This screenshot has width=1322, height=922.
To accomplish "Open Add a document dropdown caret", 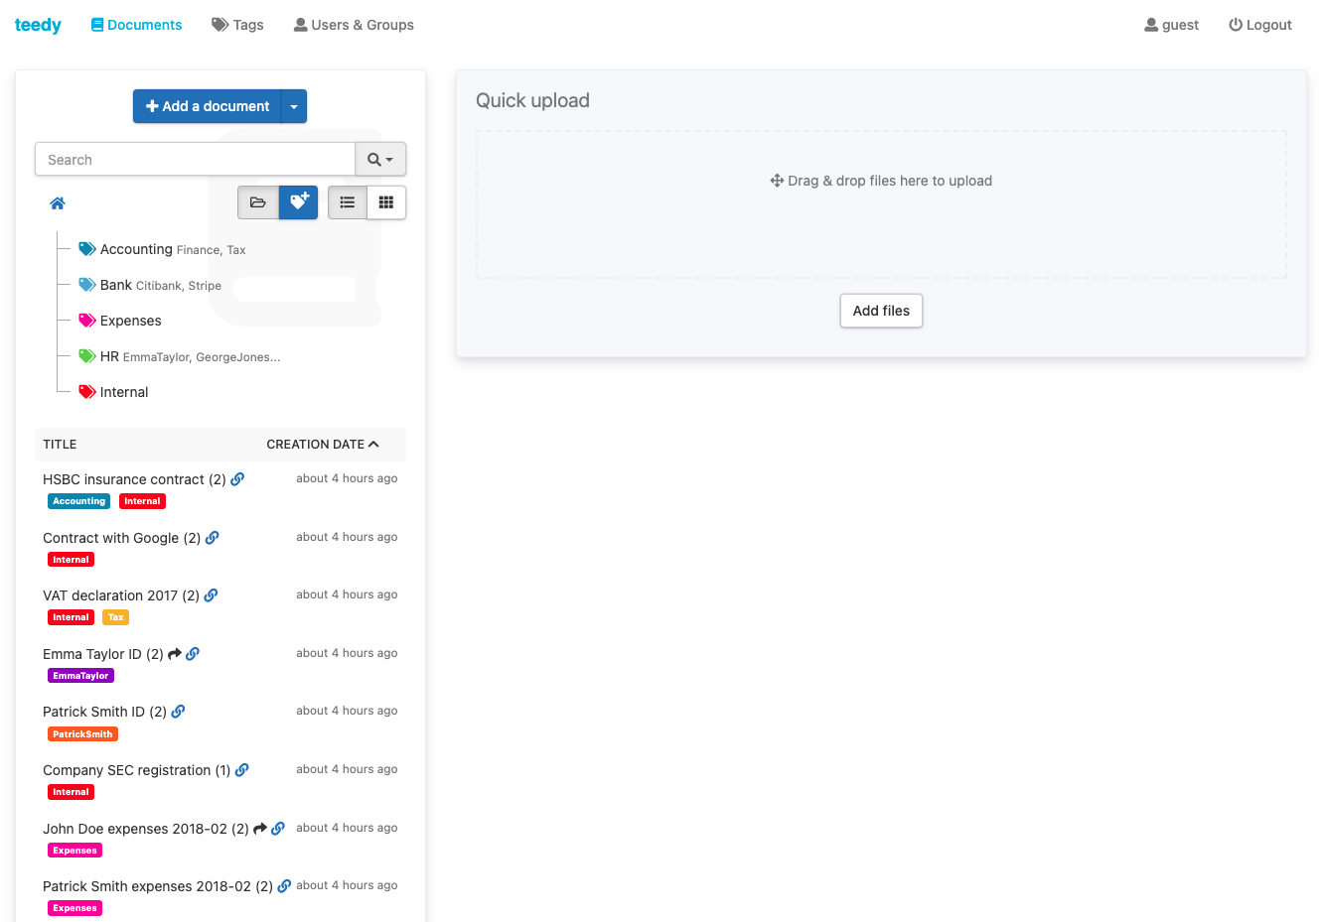I will click(x=294, y=106).
